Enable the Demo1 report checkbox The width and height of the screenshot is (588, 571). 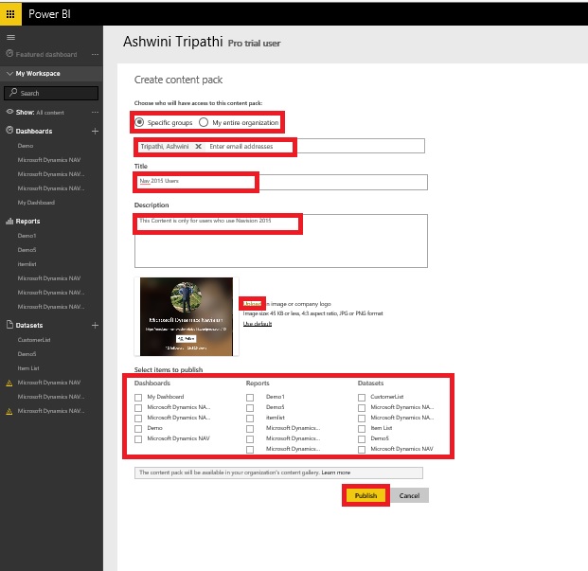coord(251,397)
